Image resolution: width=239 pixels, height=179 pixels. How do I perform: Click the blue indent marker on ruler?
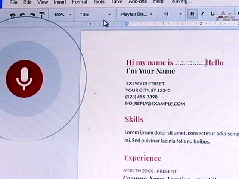click(x=127, y=24)
